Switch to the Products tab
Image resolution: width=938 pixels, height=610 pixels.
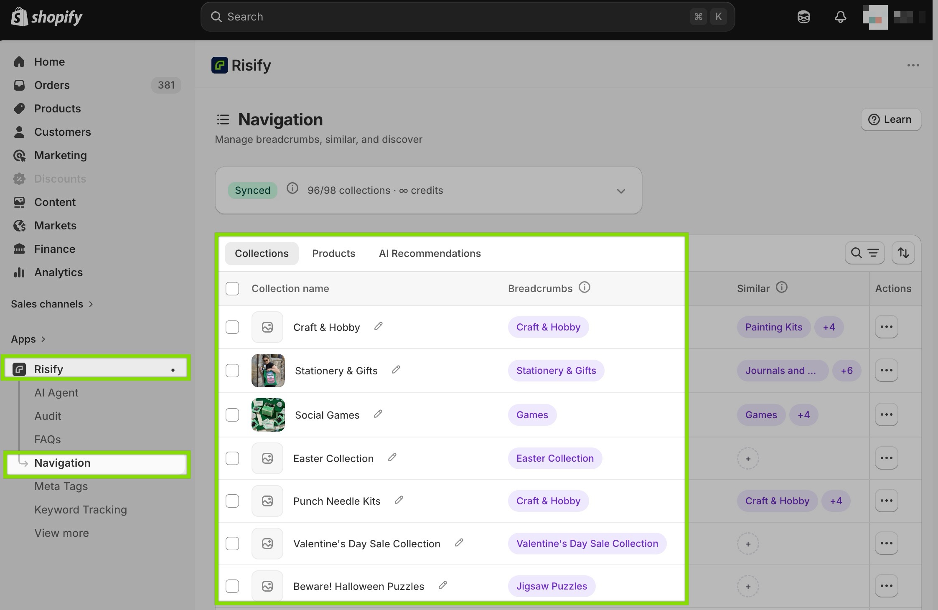333,254
